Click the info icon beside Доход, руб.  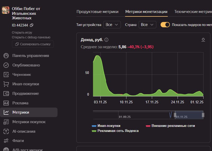[107, 40]
